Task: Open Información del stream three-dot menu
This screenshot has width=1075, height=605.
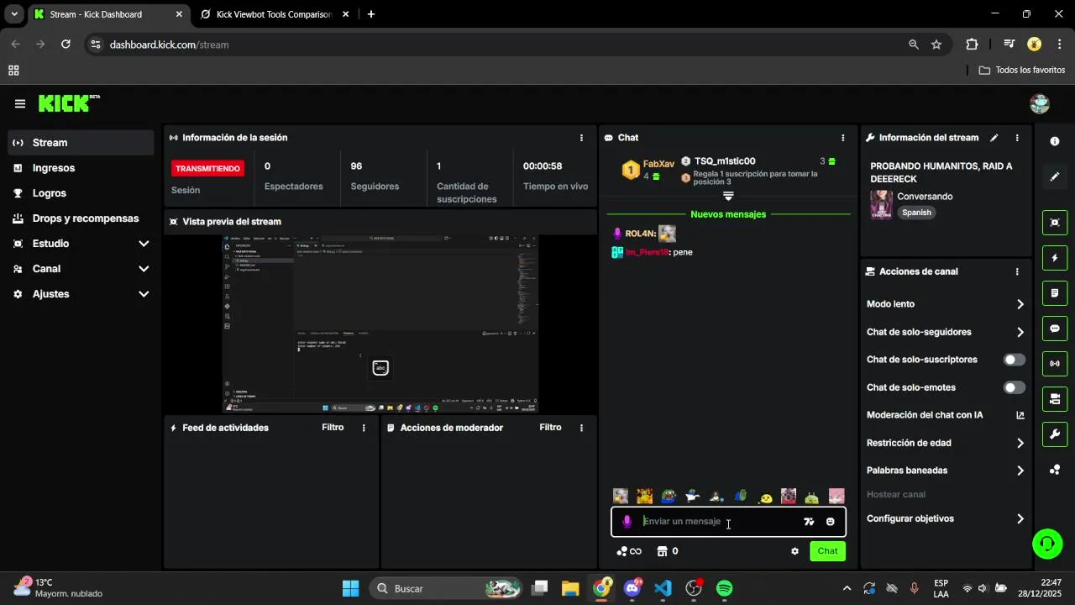Action: point(1017,138)
